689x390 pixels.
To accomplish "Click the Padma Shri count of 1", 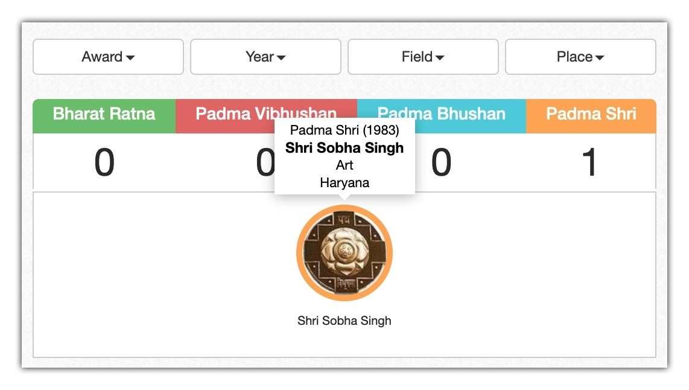I will click(589, 163).
